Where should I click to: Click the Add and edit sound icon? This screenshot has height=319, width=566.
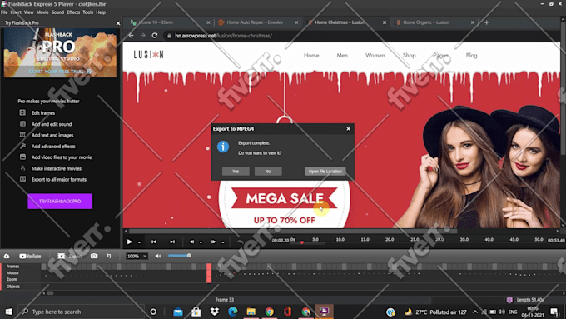click(22, 124)
